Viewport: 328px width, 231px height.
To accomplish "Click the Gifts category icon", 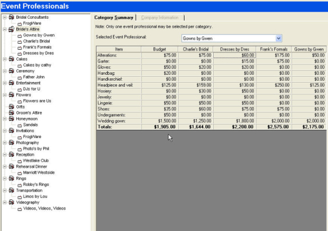I will (x=12, y=107).
